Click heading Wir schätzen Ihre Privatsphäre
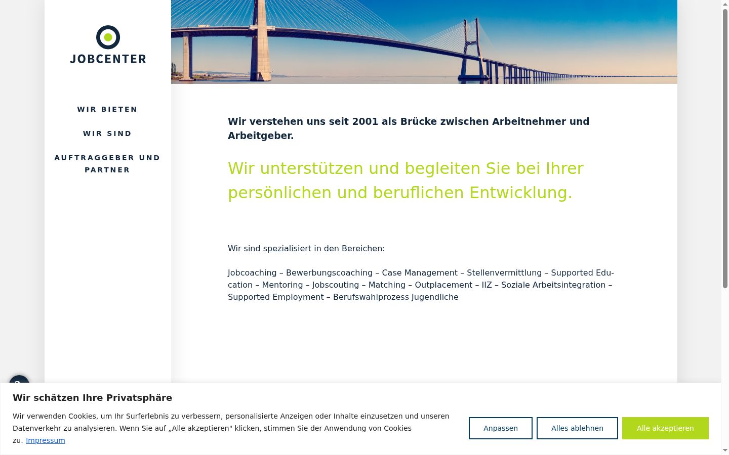This screenshot has width=729, height=455. 93,398
